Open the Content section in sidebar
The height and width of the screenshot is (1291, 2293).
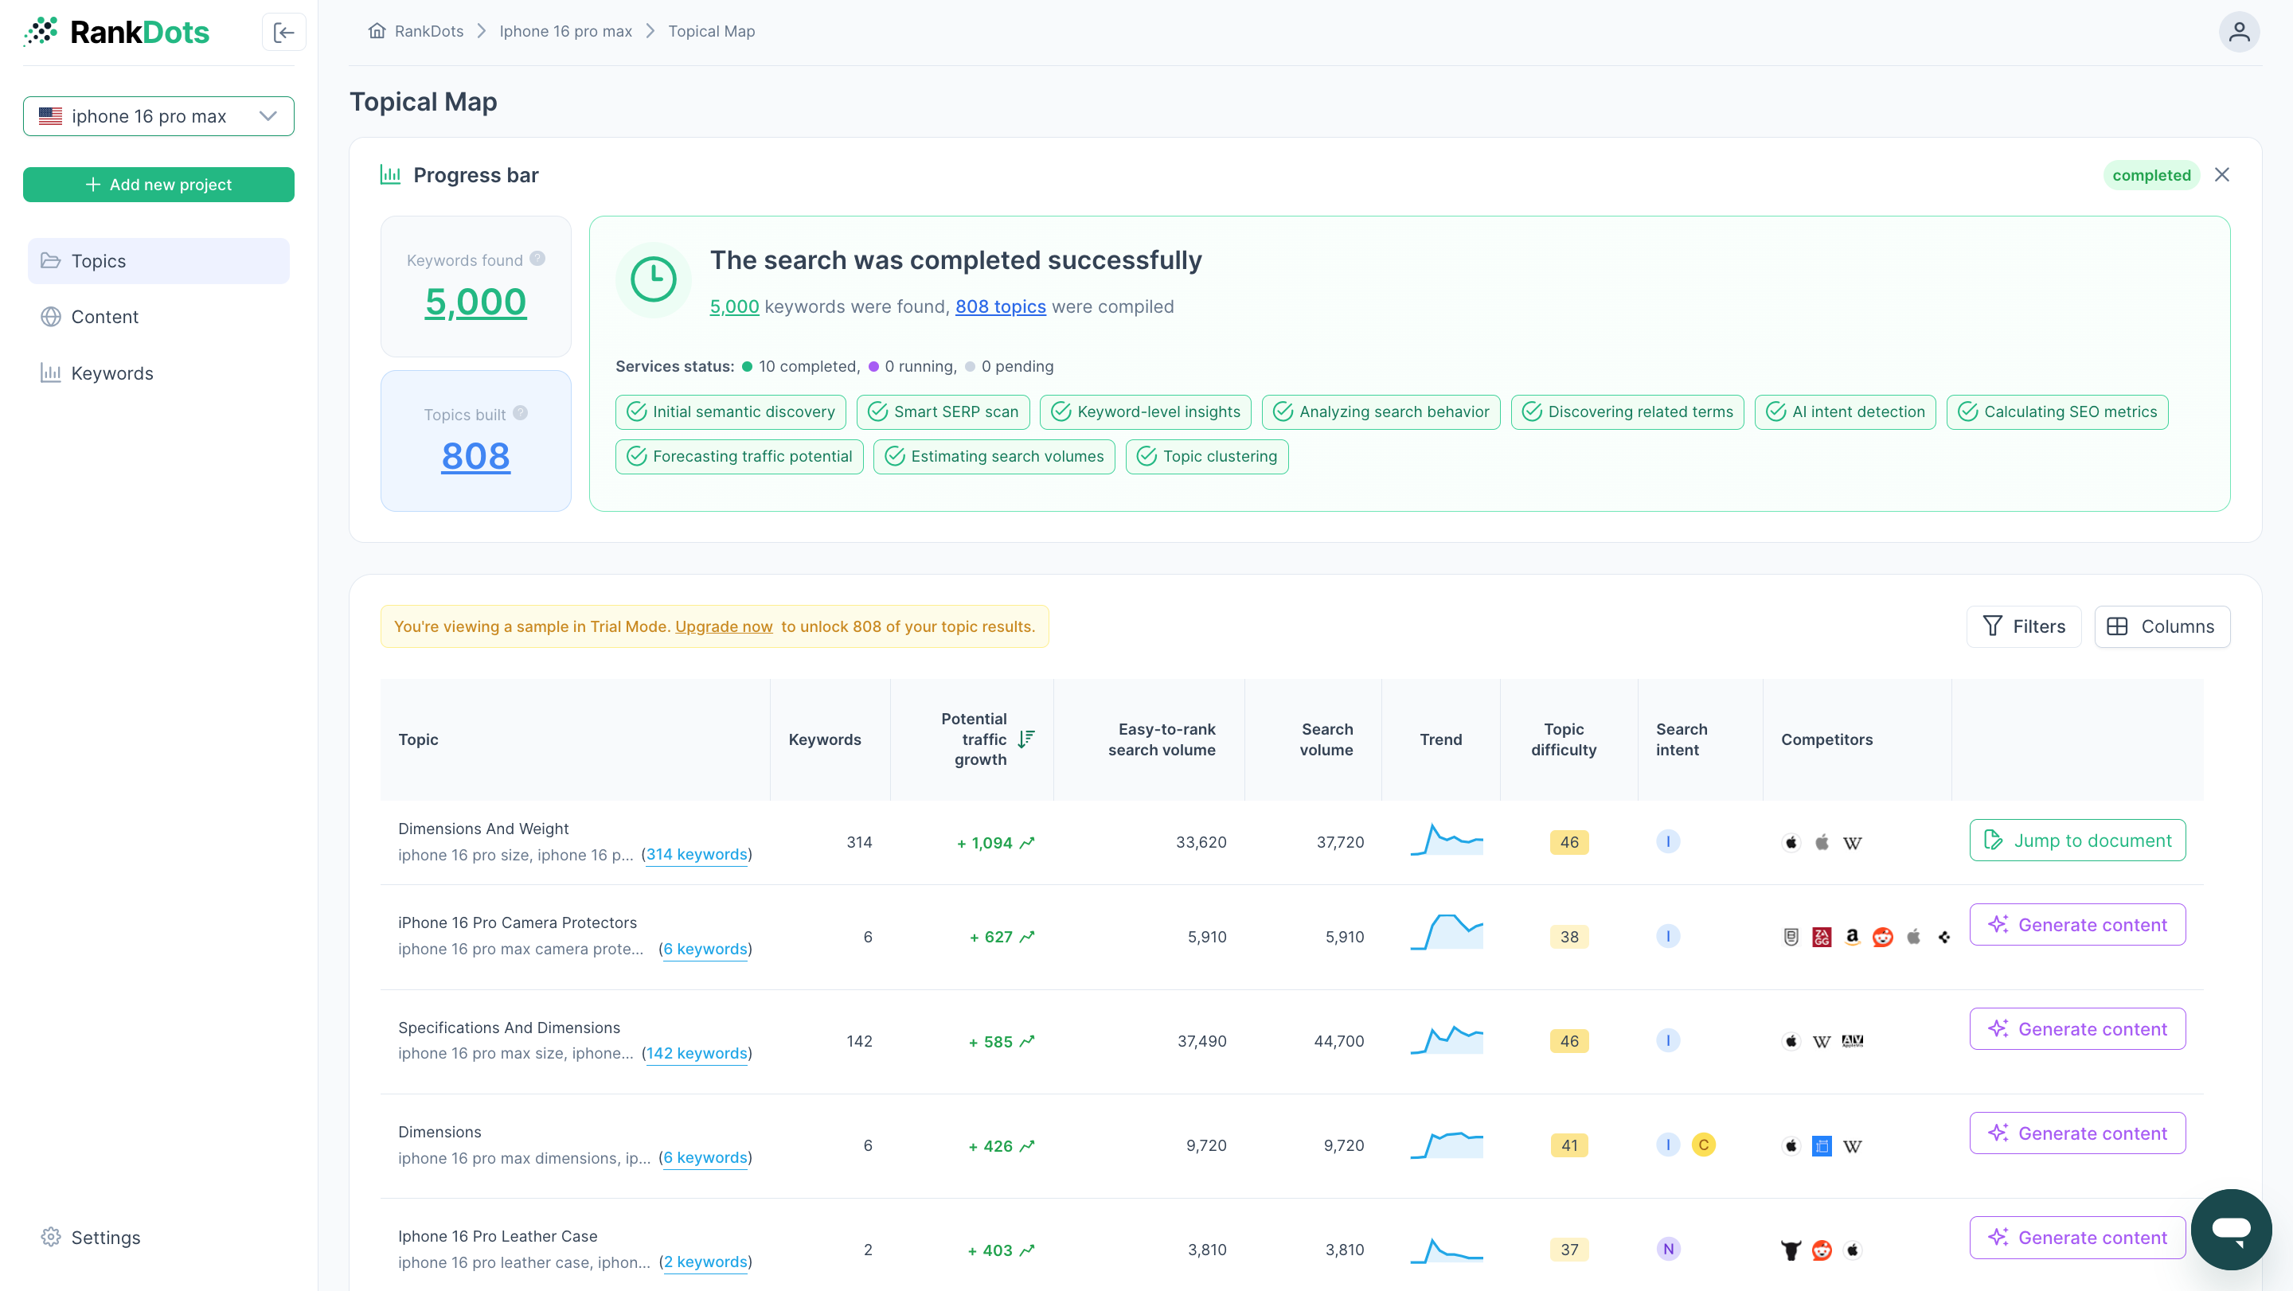coord(158,317)
